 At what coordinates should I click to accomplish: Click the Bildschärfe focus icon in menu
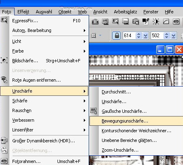pos(4,60)
